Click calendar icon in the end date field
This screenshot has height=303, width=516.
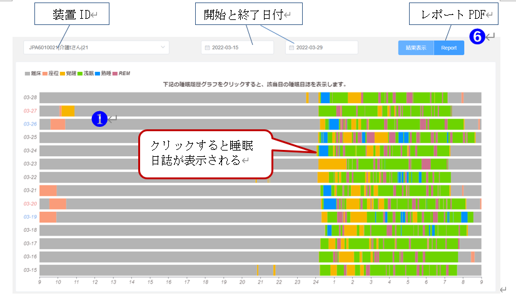290,47
